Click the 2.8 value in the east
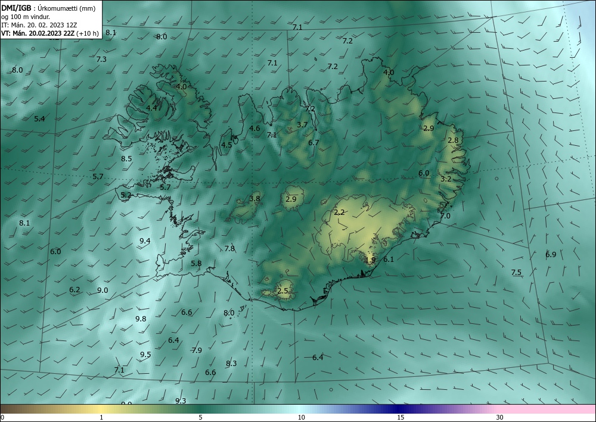Viewport: 596px width, 422px height. 453,140
